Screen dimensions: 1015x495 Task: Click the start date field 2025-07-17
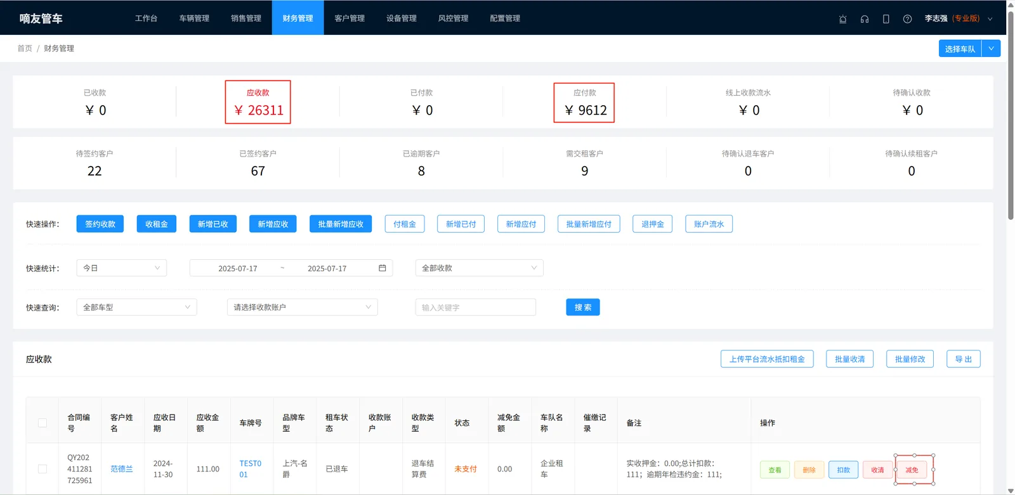click(238, 269)
